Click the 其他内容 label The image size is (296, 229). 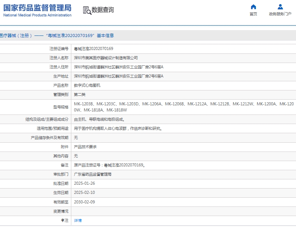point(61,156)
